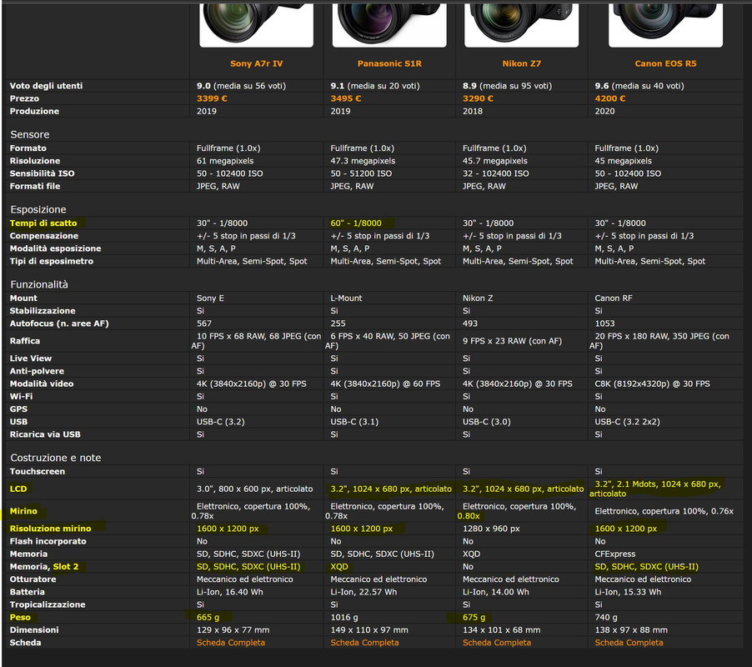
Task: Click the '45.7 megapixels' resolution value
Action: coord(495,161)
